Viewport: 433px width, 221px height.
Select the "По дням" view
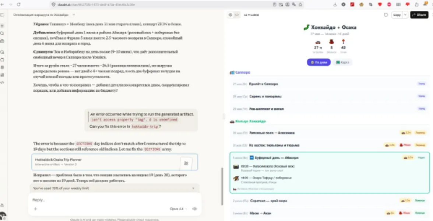(319, 63)
